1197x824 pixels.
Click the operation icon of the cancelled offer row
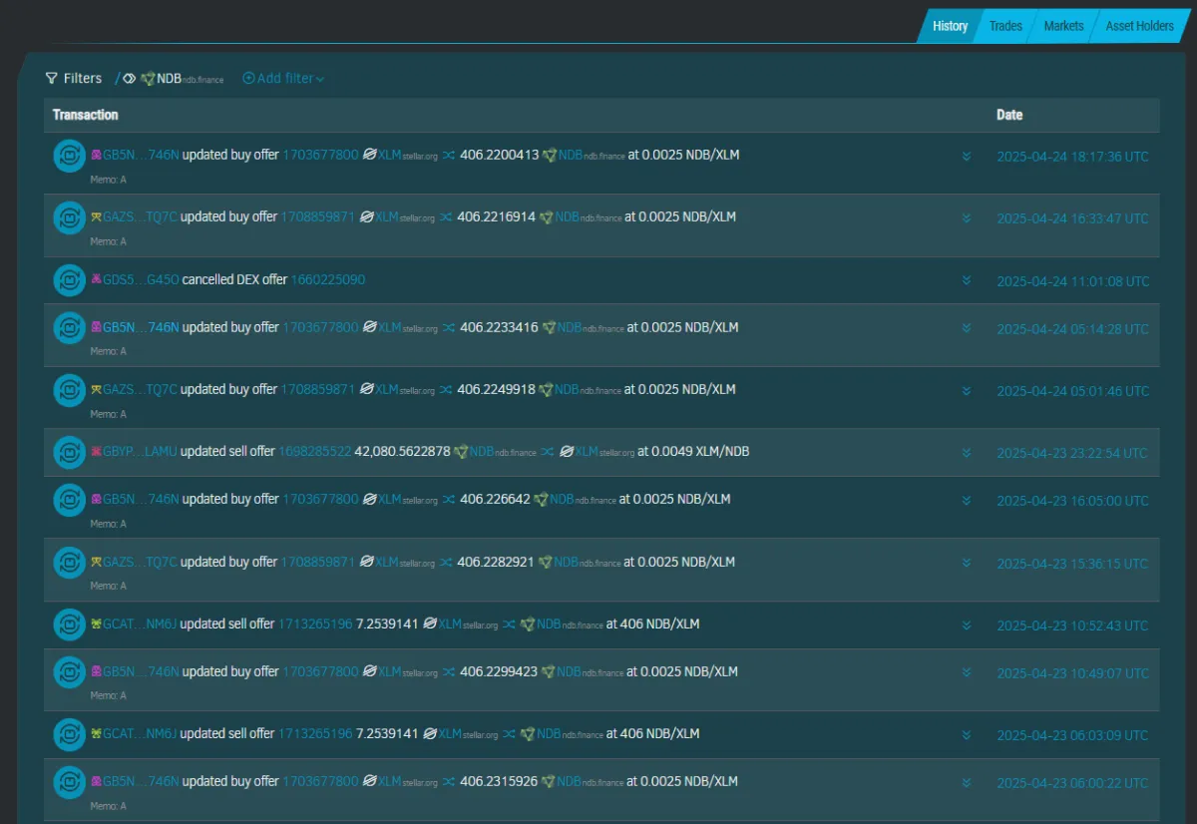(x=69, y=280)
